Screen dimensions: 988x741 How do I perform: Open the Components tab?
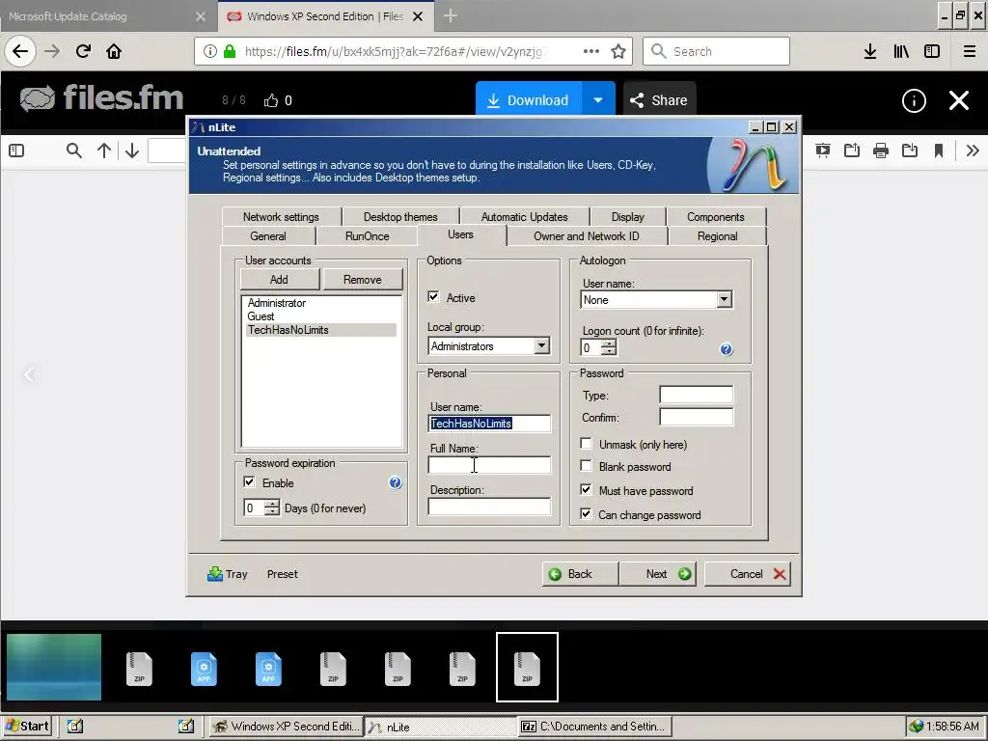716,217
